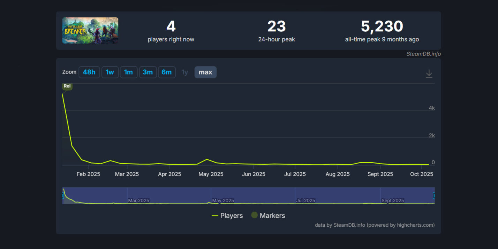Click the green Markers legend circle icon
The image size is (498, 249).
click(x=254, y=215)
